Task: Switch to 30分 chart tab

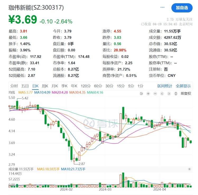Action: [109, 86]
